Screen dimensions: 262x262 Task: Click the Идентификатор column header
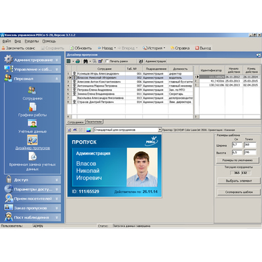(212, 70)
